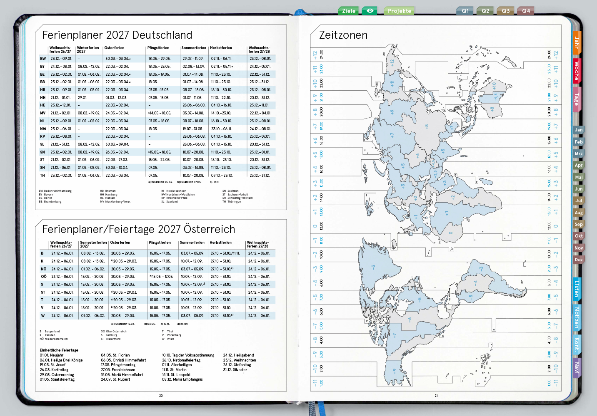This screenshot has width=597, height=416.
Task: Select Austria legend entry 'Niederösterreich'
Action: pos(56,339)
